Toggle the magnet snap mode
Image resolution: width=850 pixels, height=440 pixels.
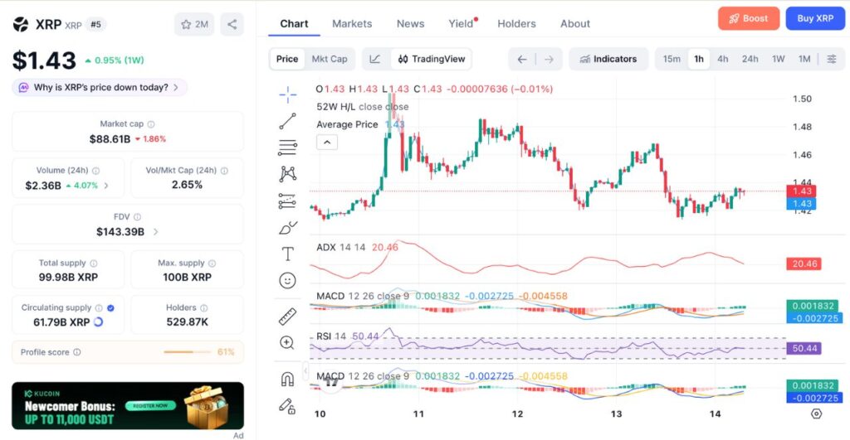(287, 379)
